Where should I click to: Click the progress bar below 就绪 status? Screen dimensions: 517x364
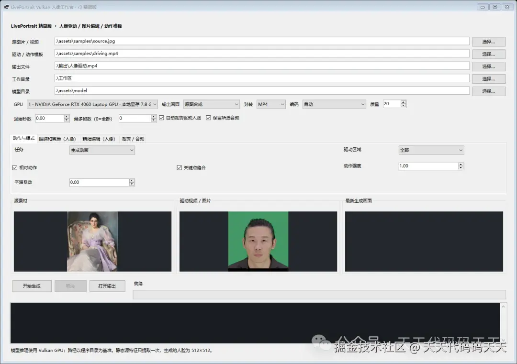click(319, 295)
